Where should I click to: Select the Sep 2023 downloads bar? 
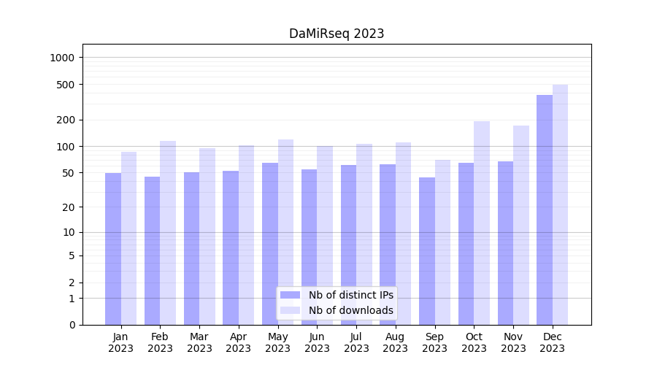point(442,242)
